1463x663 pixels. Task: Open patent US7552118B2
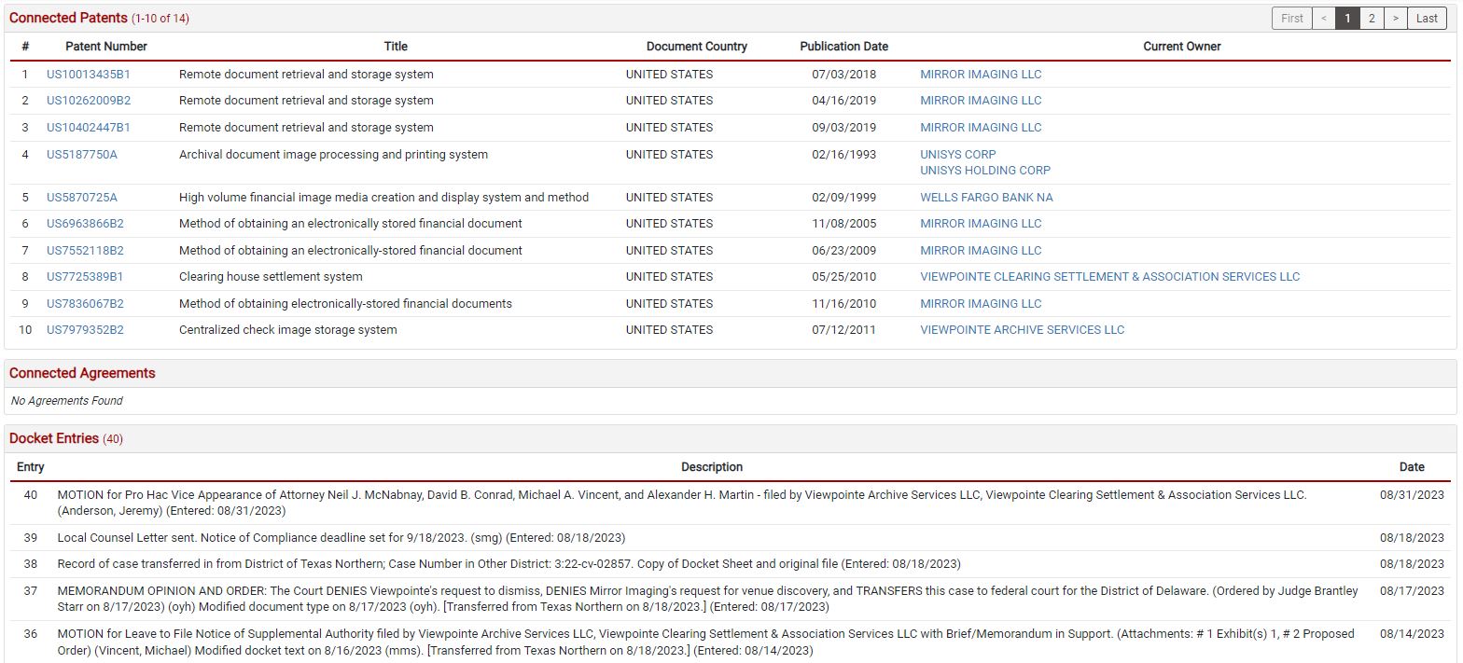click(x=85, y=251)
